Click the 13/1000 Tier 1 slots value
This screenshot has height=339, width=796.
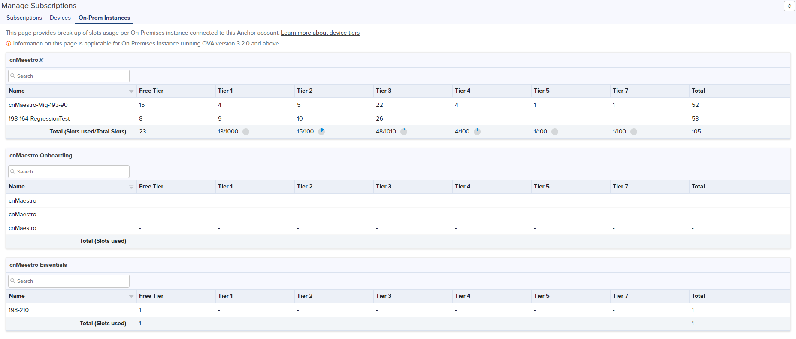[228, 131]
